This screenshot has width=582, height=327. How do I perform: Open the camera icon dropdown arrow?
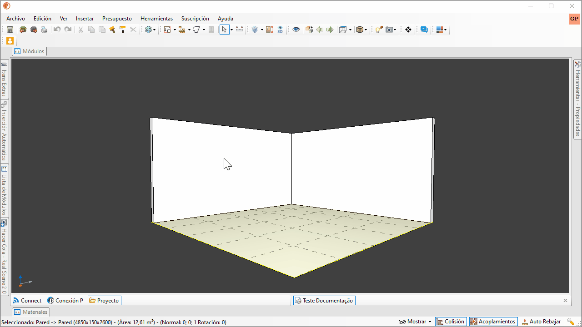coord(395,30)
